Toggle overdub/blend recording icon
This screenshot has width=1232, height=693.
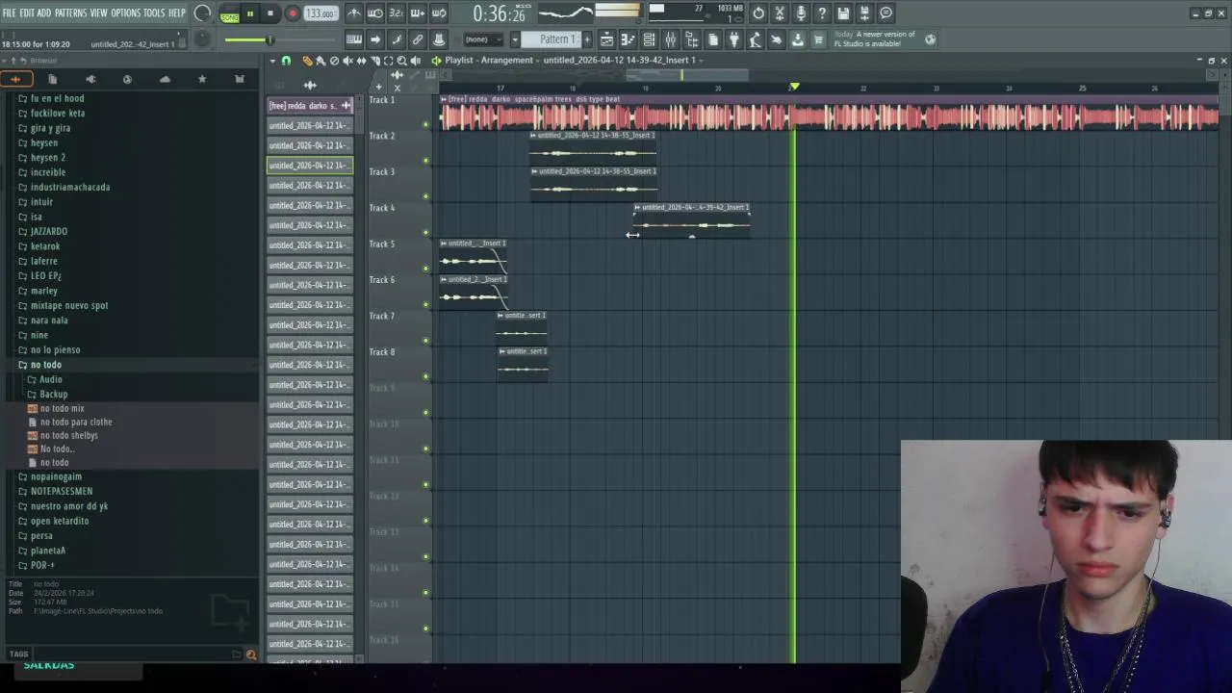click(418, 13)
